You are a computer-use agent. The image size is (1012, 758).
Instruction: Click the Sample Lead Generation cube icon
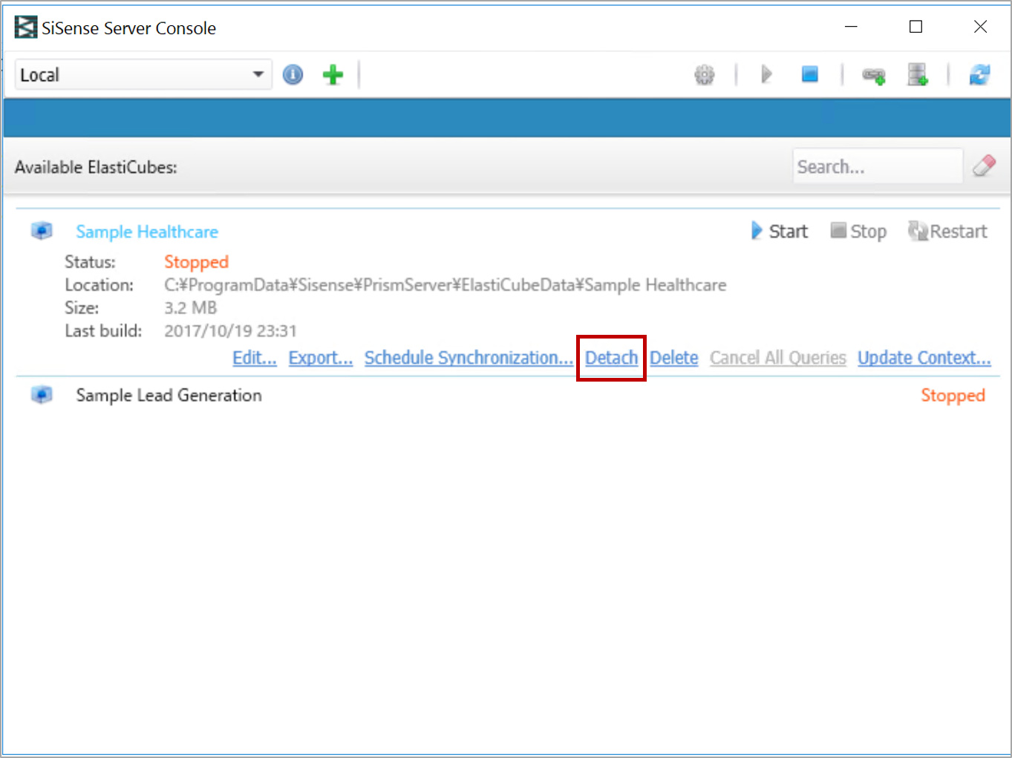pyautogui.click(x=42, y=394)
